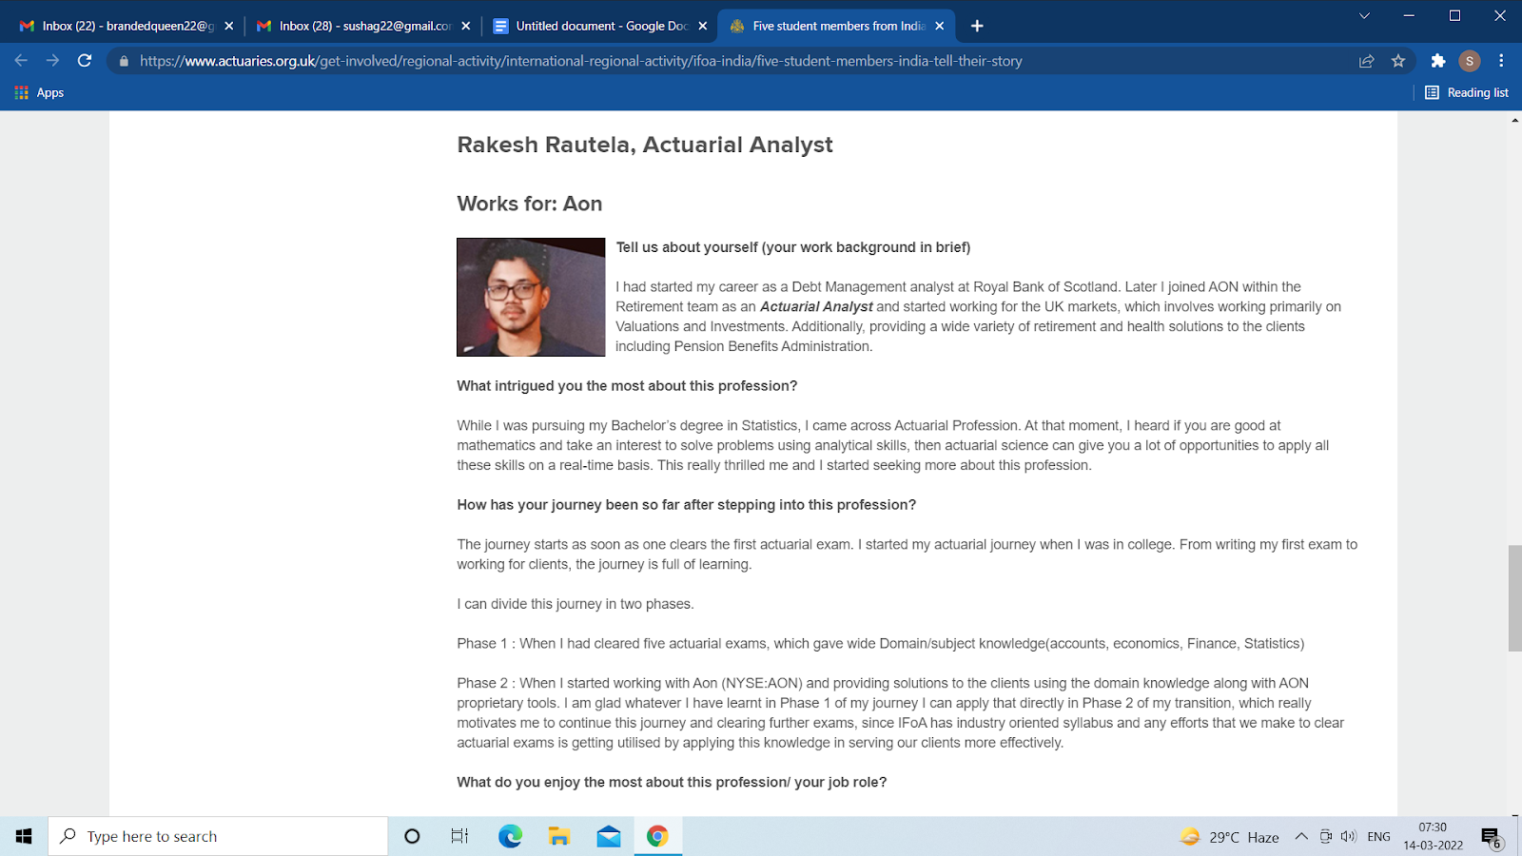Click the Chrome icon on the taskbar
1522x856 pixels.
pyautogui.click(x=657, y=836)
